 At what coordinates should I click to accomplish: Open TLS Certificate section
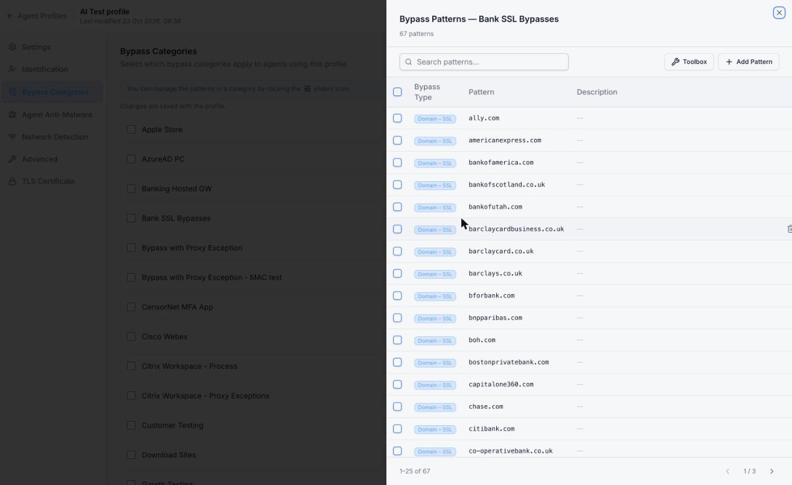tap(48, 181)
